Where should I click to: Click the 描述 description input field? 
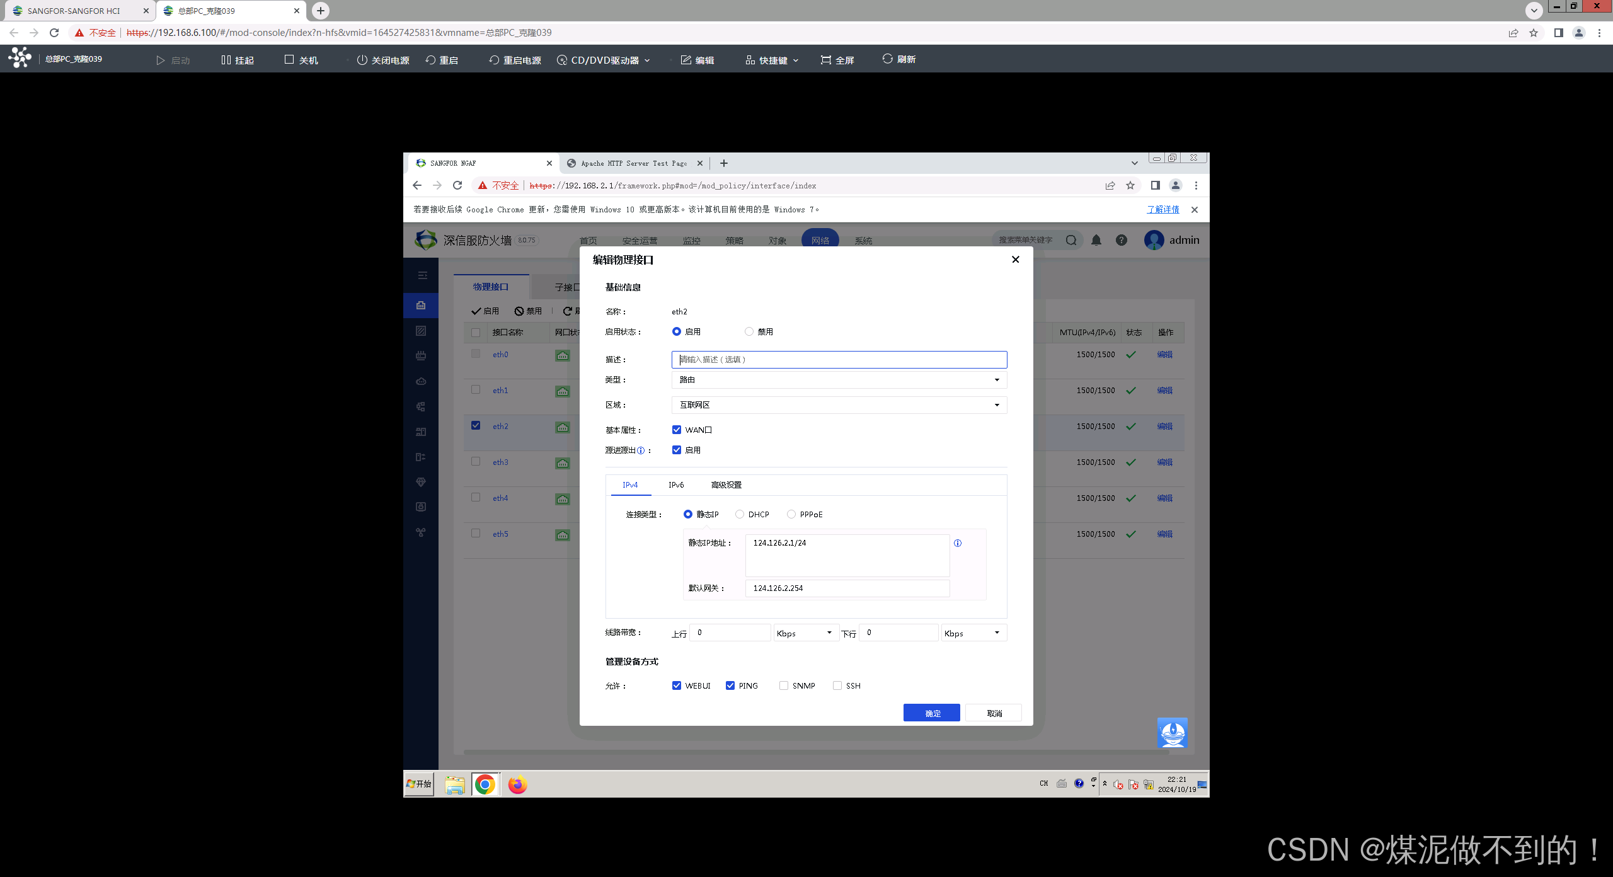pos(839,360)
